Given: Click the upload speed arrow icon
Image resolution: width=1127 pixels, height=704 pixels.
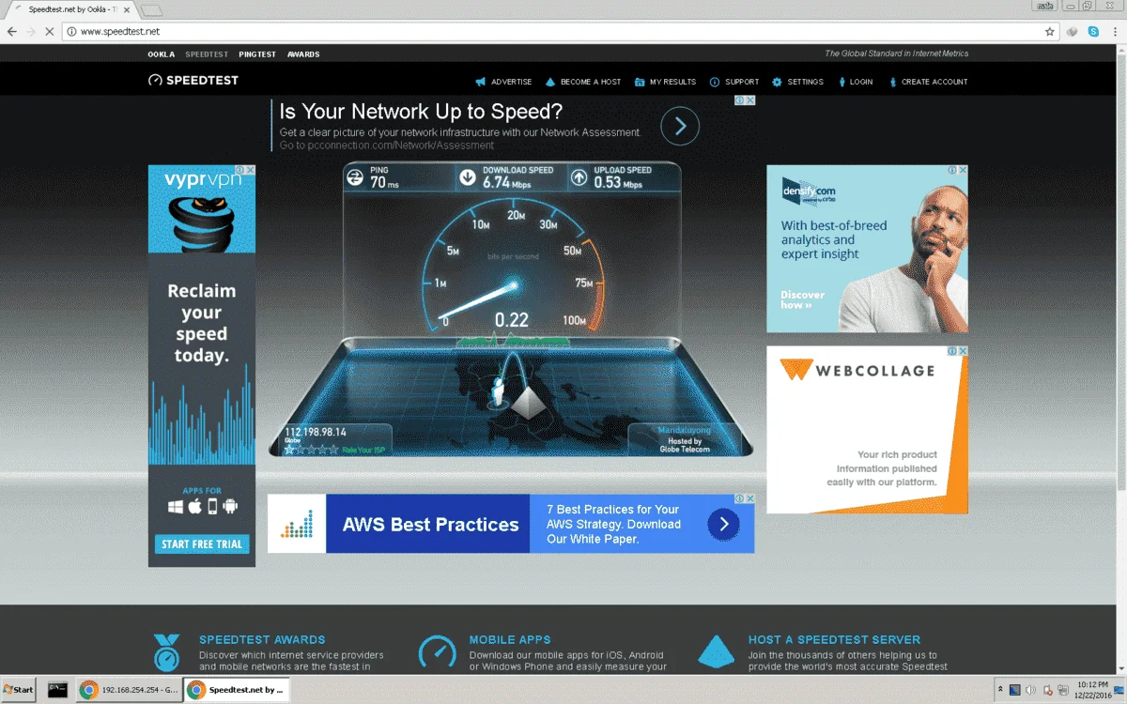Looking at the screenshot, I should pyautogui.click(x=579, y=176).
